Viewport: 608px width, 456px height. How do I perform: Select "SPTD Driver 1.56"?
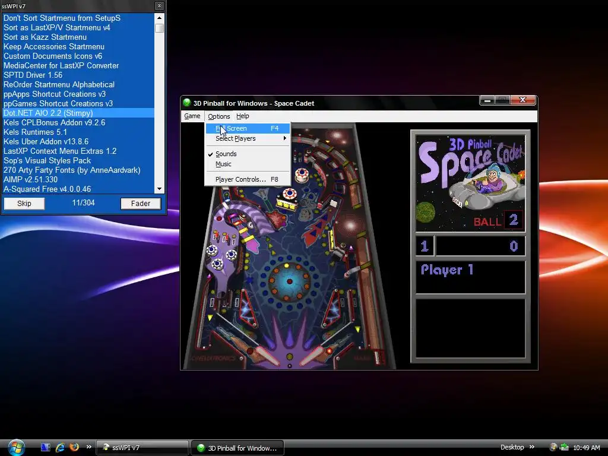click(x=78, y=75)
